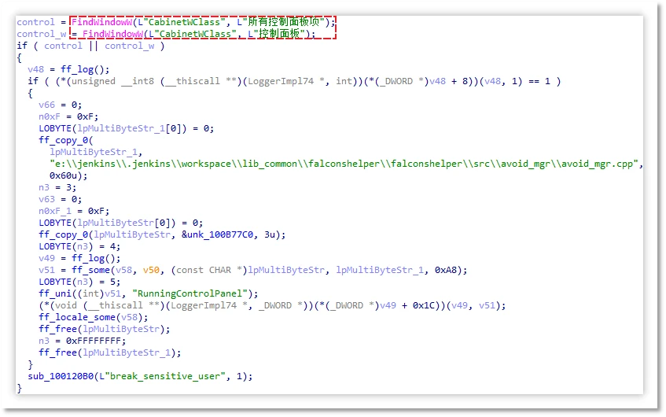Image resolution: width=666 pixels, height=417 pixels.
Task: Click the 'n3 = 0xFFFFFFFF;' line
Action: pos(82,341)
